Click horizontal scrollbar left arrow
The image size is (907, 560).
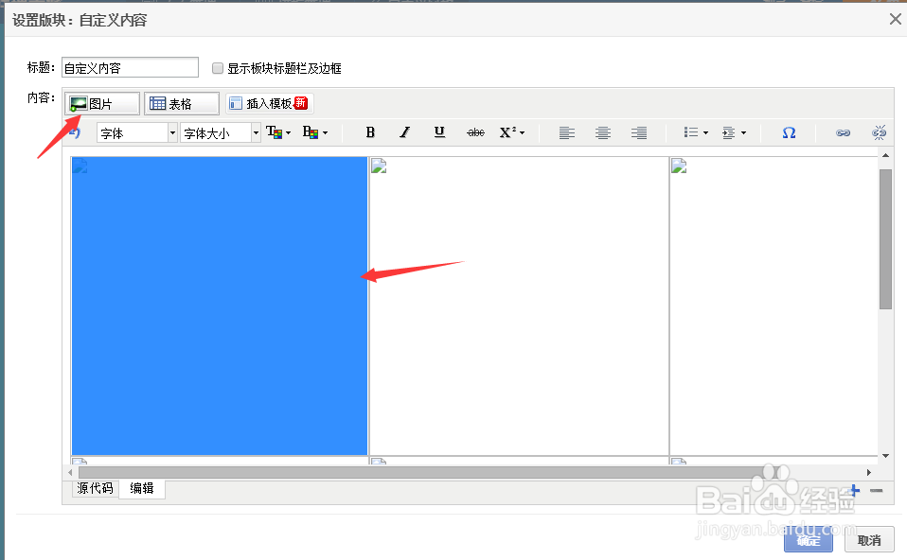70,472
